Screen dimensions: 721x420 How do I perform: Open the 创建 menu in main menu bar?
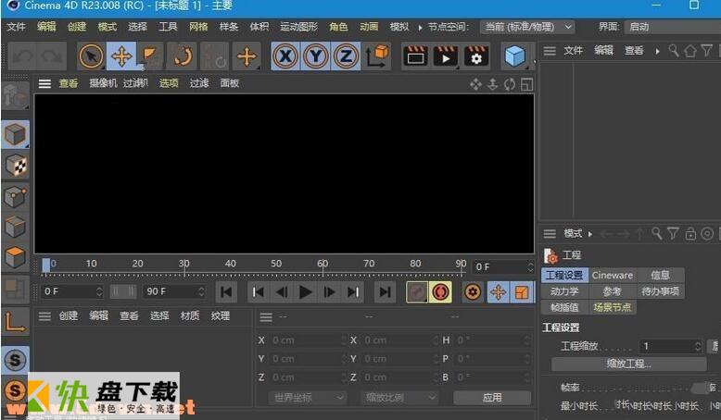click(77, 27)
